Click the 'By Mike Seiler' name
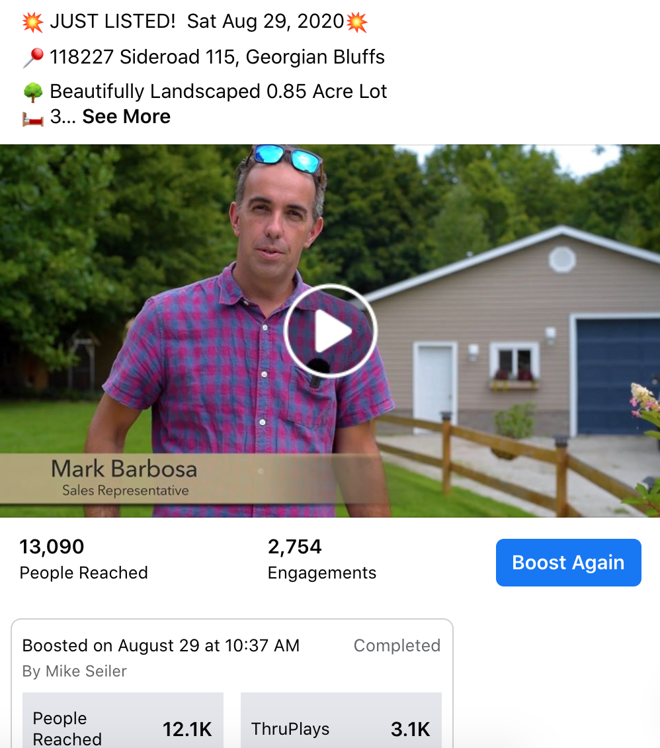The image size is (660, 748). pos(74,671)
